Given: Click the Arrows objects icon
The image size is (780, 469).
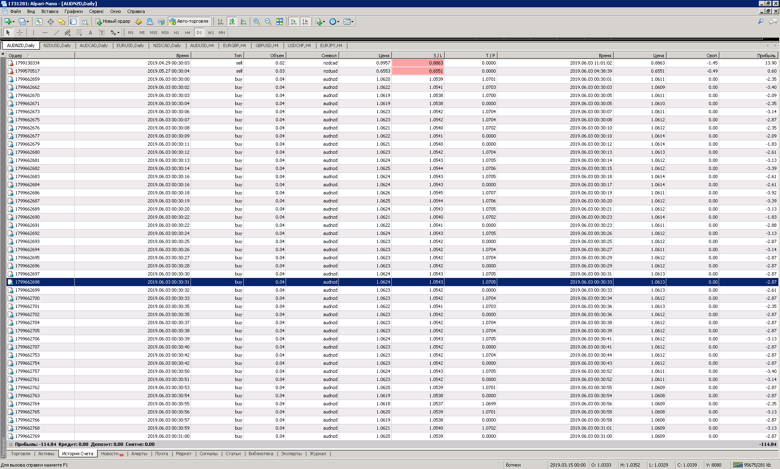Looking at the screenshot, I should [x=113, y=32].
